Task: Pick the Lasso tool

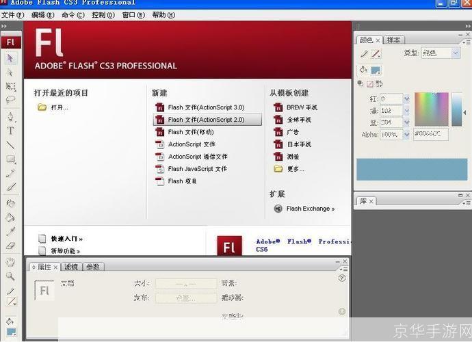Action: coord(10,100)
